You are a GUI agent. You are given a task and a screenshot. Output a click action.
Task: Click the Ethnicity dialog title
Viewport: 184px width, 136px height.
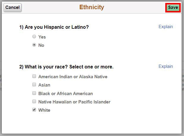point(92,7)
